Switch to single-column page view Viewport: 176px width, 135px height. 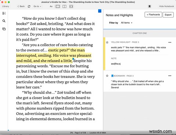click(x=58, y=6)
